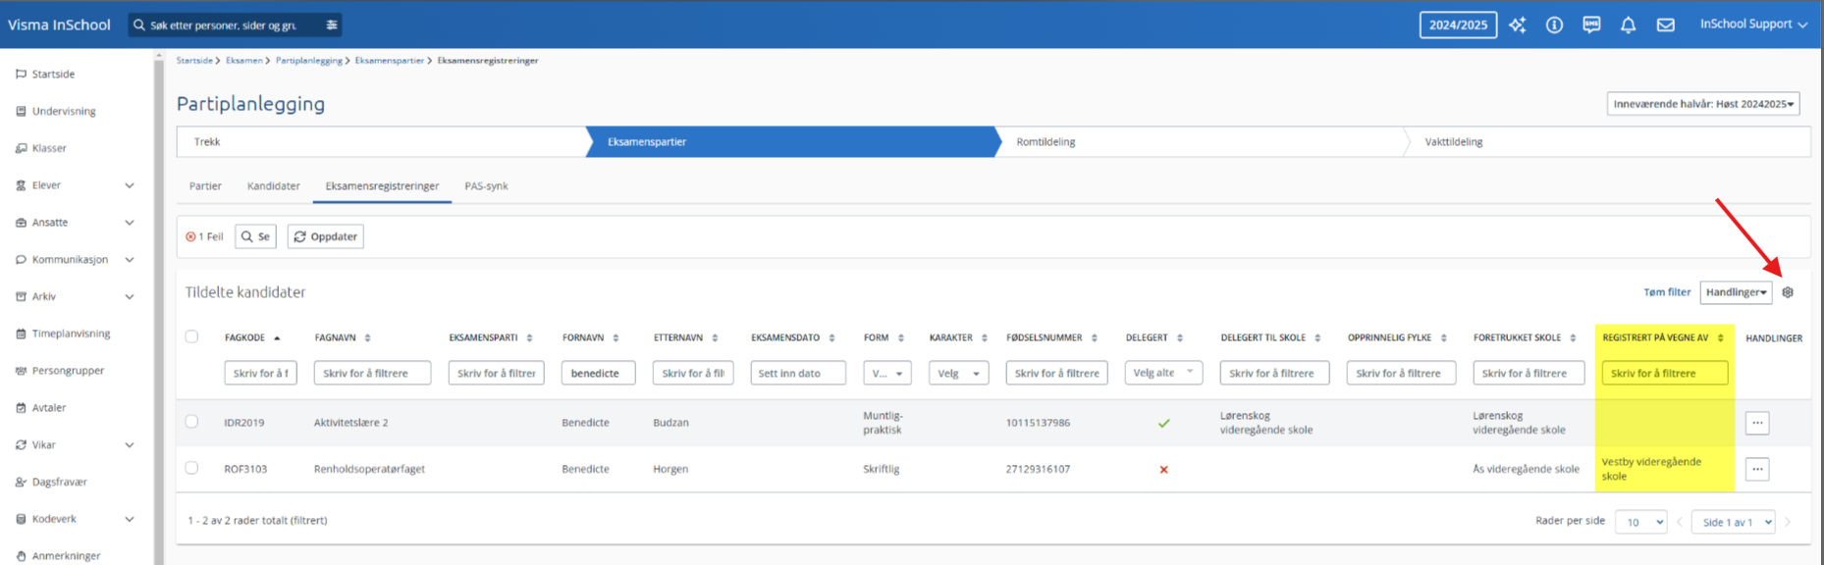Screen dimensions: 1824x565
Task: Open the chat feedback icon in header
Action: click(x=1591, y=26)
